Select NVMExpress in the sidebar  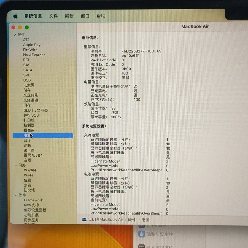coord(34,55)
